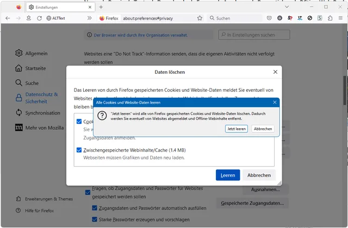Open Datenschutz & Sicherheit section
Screen dimensions: 348x228
coord(37,98)
